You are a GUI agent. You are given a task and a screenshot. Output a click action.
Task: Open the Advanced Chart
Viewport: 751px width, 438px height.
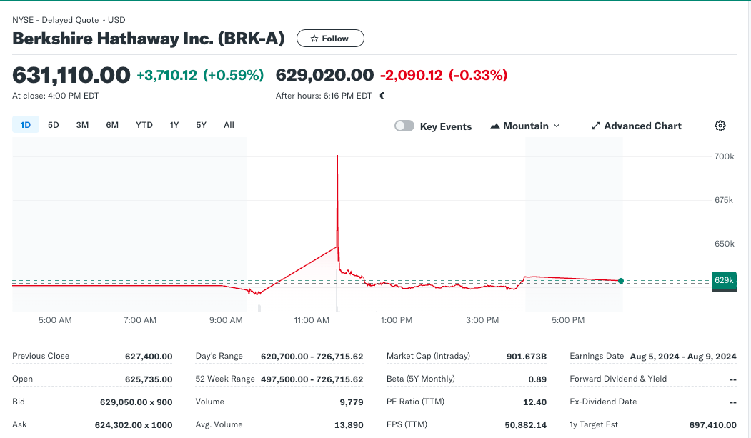pos(637,126)
